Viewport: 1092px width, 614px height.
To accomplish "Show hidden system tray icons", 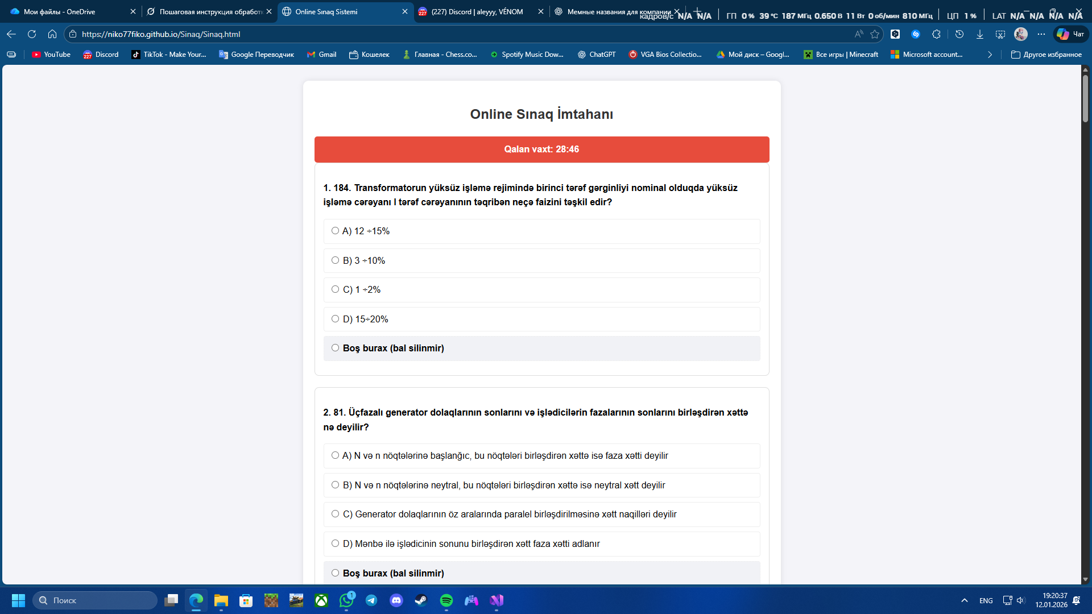I will (x=965, y=600).
